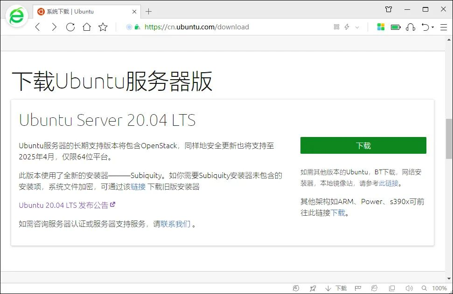This screenshot has width=453, height=294.
Task: Click the site info circle before the lock
Action: [129, 27]
